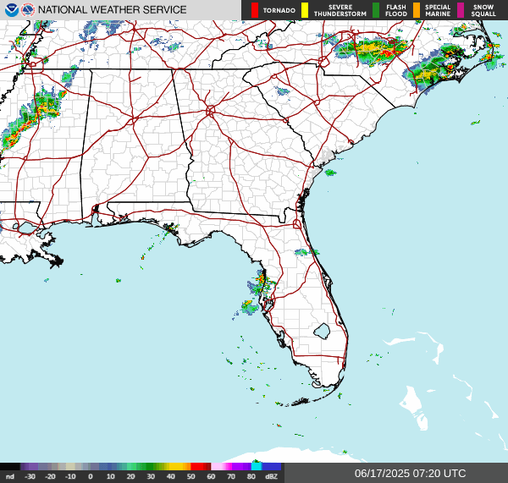This screenshot has height=483, width=508.
Task: Click the SEVERE THUNDERSTORM legend label
Action: [x=340, y=10]
